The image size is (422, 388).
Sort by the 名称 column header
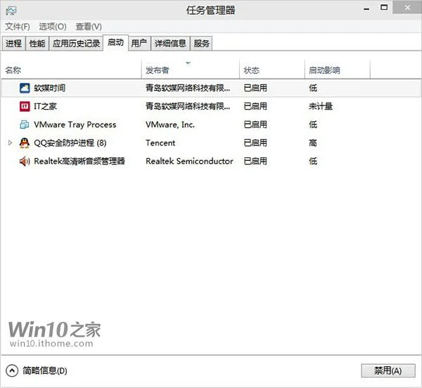[x=71, y=70]
